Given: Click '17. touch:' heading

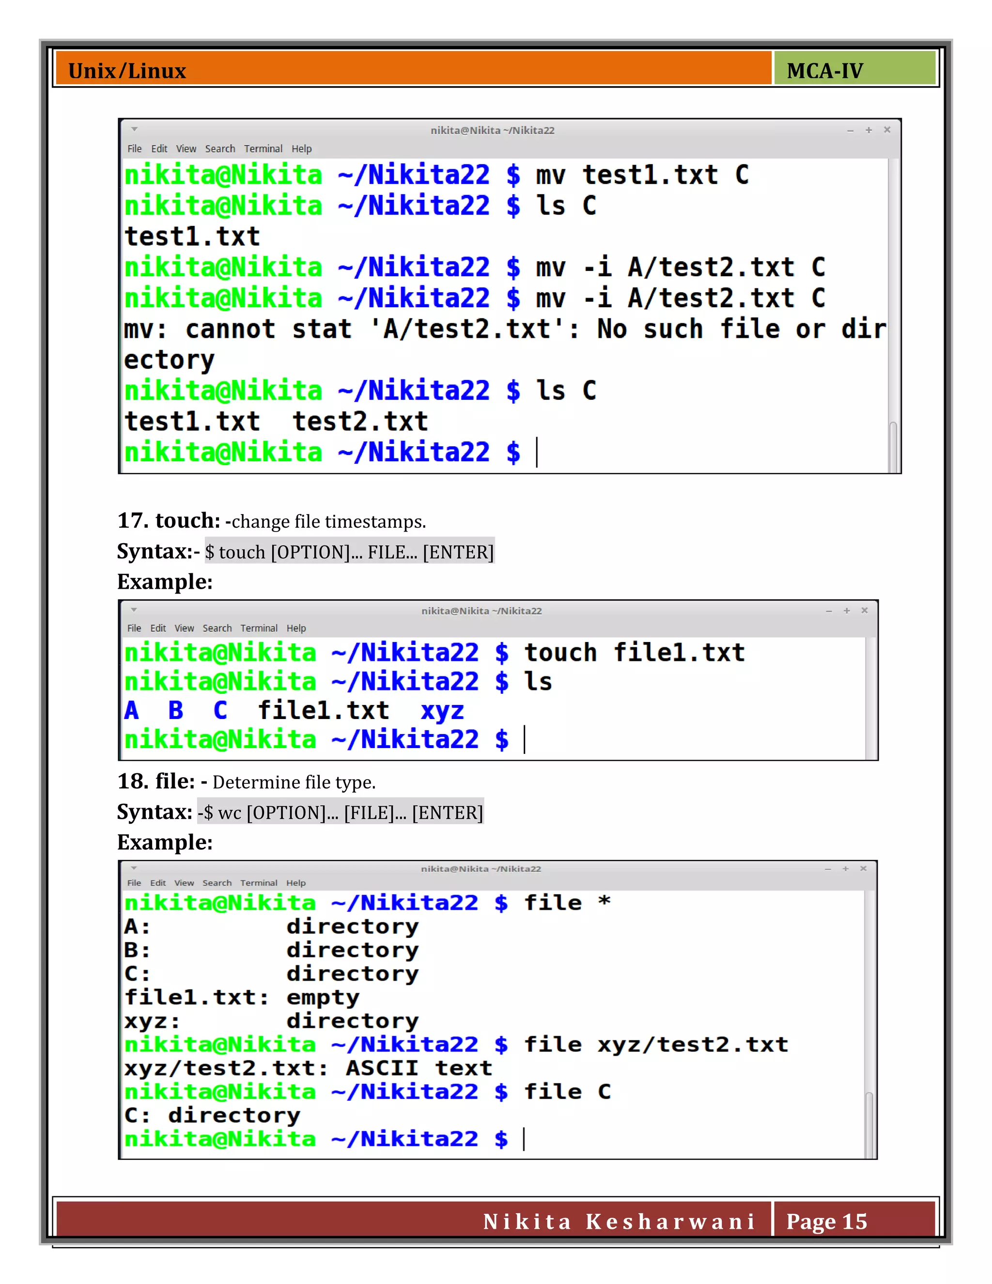Looking at the screenshot, I should click(x=169, y=520).
